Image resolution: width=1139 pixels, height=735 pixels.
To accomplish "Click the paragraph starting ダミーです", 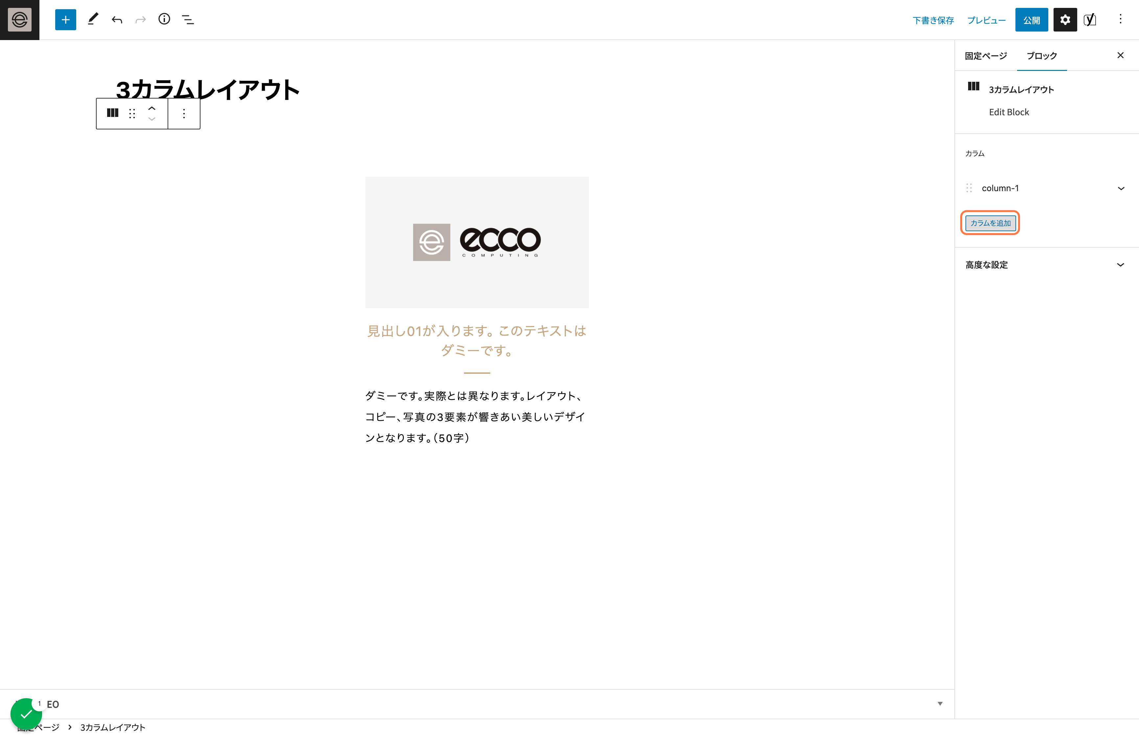I will [475, 417].
